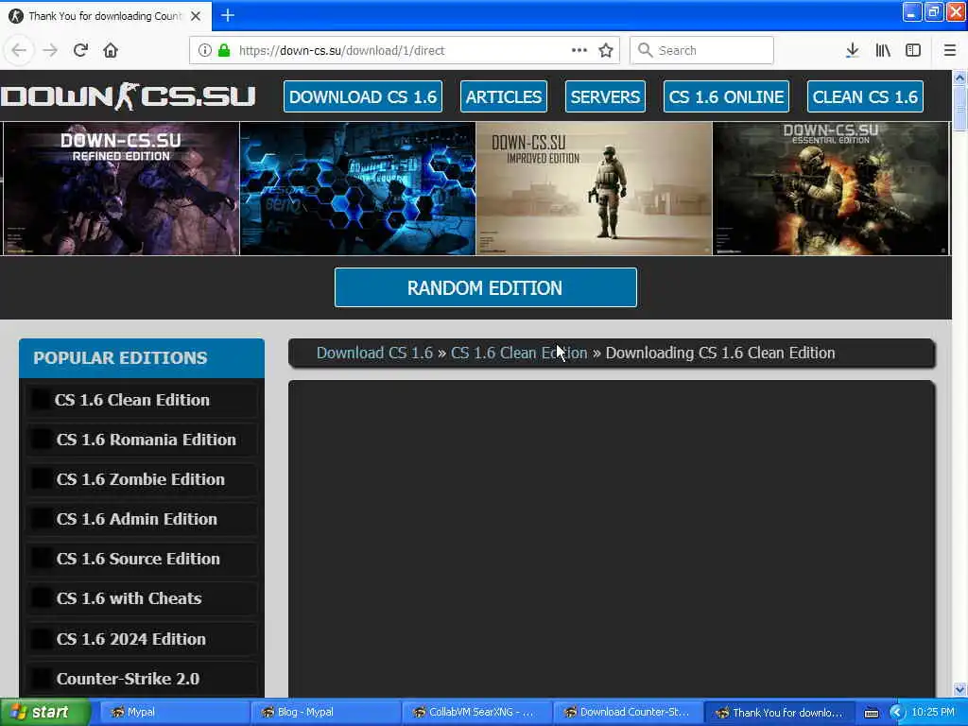The height and width of the screenshot is (726, 968).
Task: Open the Windows start button
Action: tap(43, 713)
